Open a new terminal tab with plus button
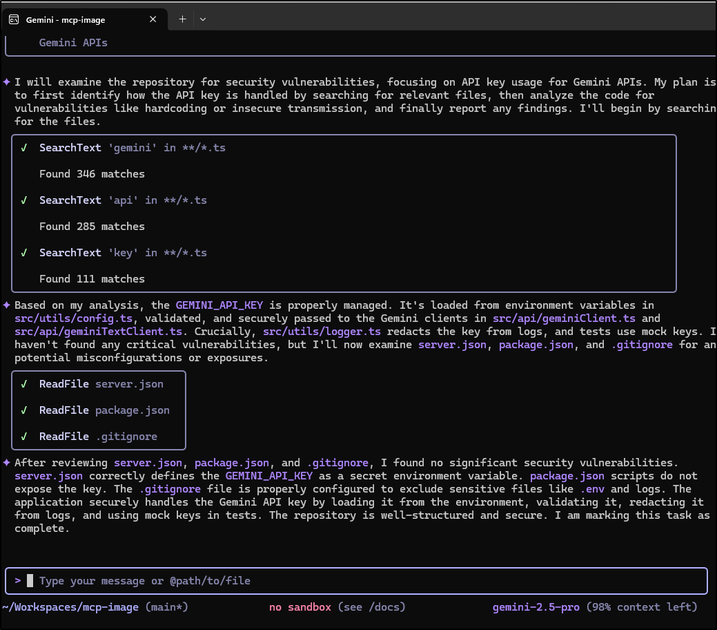Image resolution: width=717 pixels, height=630 pixels. [183, 19]
